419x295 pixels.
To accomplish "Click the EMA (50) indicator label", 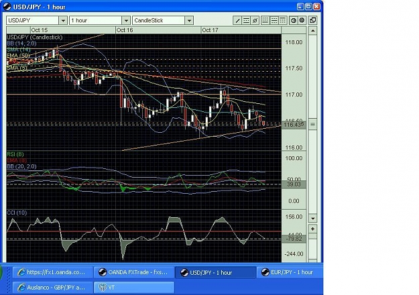I will [x=19, y=56].
